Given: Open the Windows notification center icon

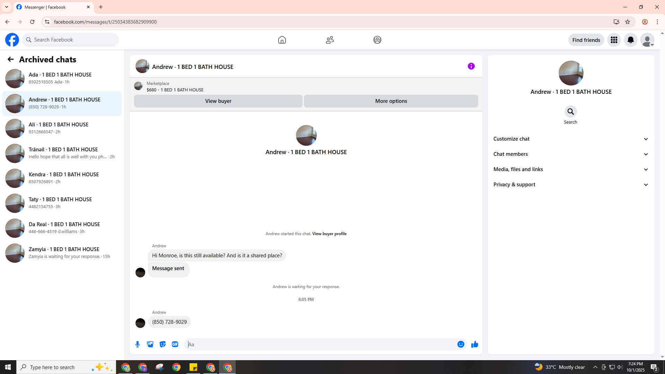Looking at the screenshot, I should click(654, 367).
